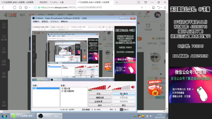Open the reader/bookmark panel icon in toolbar
Image resolution: width=212 pixels, height=119 pixels.
coord(153,7)
